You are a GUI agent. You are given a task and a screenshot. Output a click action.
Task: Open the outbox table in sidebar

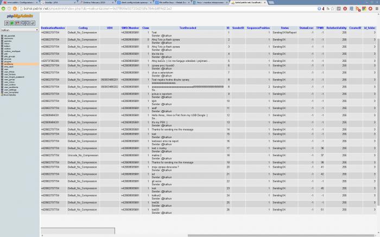(7, 49)
